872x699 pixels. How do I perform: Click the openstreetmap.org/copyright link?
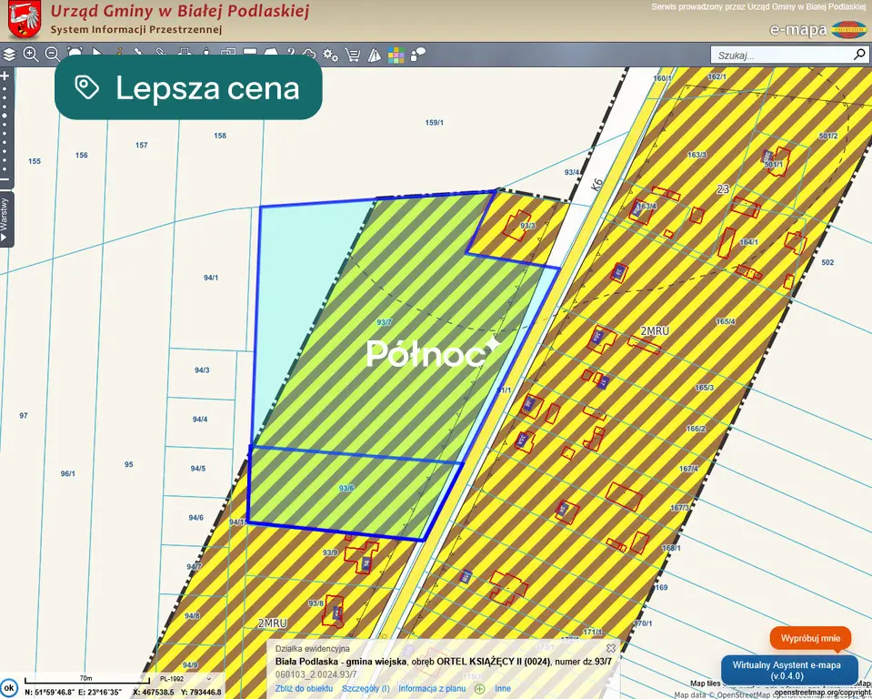pyautogui.click(x=823, y=693)
